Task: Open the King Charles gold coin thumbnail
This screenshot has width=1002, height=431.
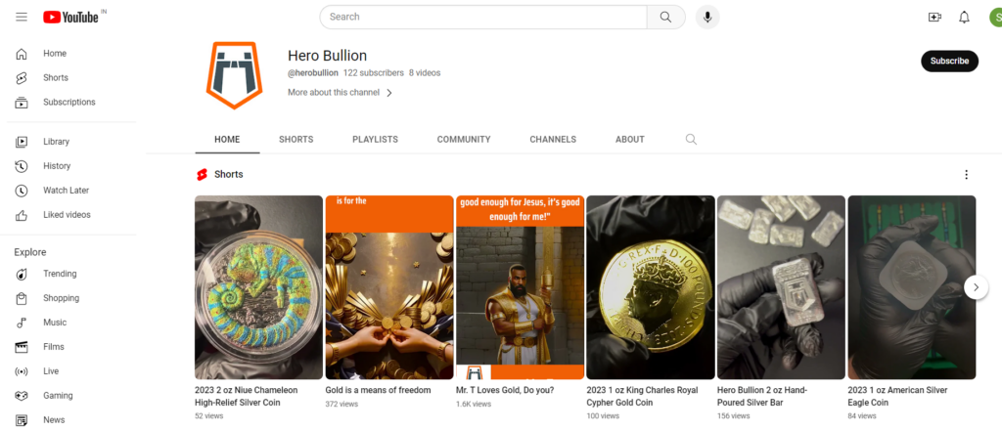Action: pos(651,287)
